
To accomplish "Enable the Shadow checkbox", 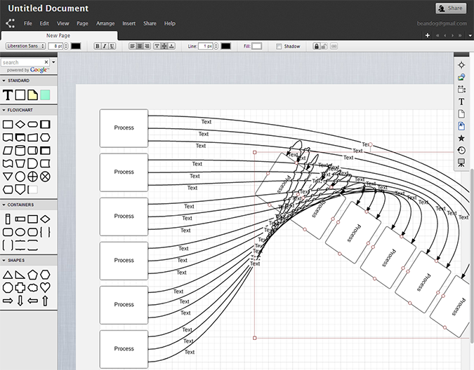I will [279, 46].
